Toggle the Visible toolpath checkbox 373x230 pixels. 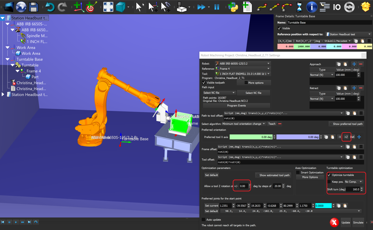(204, 83)
